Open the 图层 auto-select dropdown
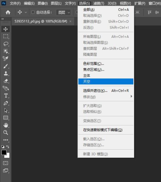 click(x=64, y=12)
